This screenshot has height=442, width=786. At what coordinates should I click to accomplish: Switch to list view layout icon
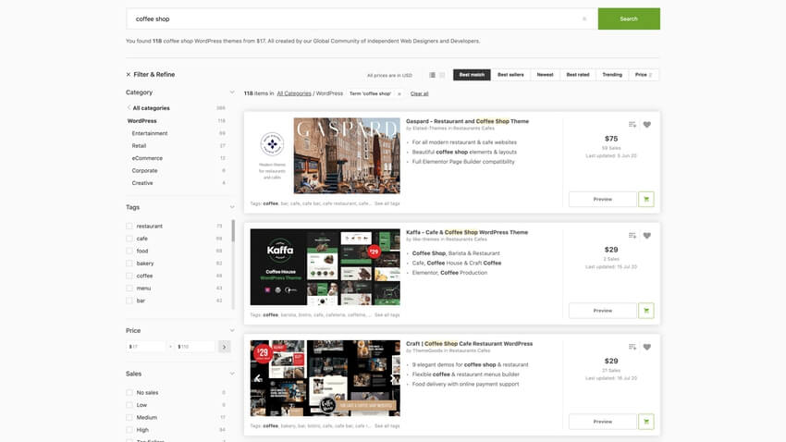tap(432, 75)
